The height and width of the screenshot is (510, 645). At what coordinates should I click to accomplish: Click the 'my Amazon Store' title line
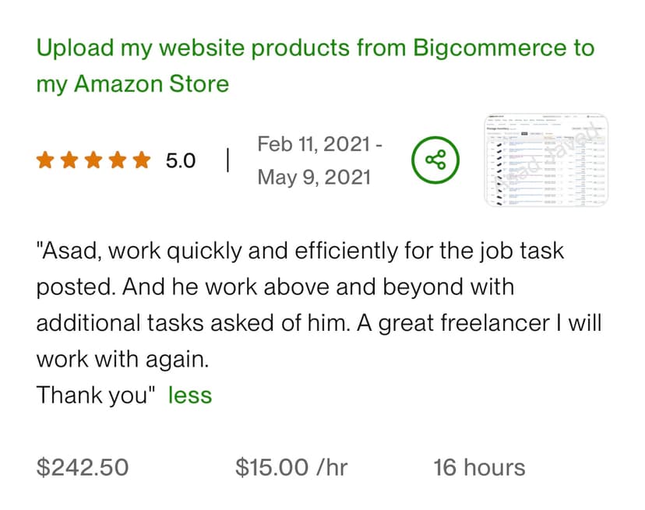click(x=132, y=83)
